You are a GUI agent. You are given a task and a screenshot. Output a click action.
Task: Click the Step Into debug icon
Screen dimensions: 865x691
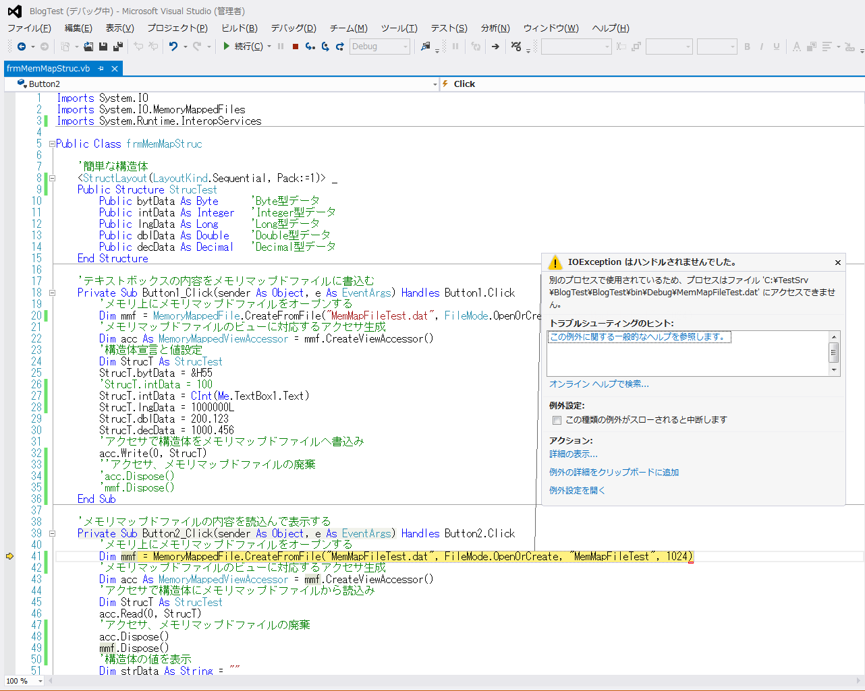[x=310, y=47]
